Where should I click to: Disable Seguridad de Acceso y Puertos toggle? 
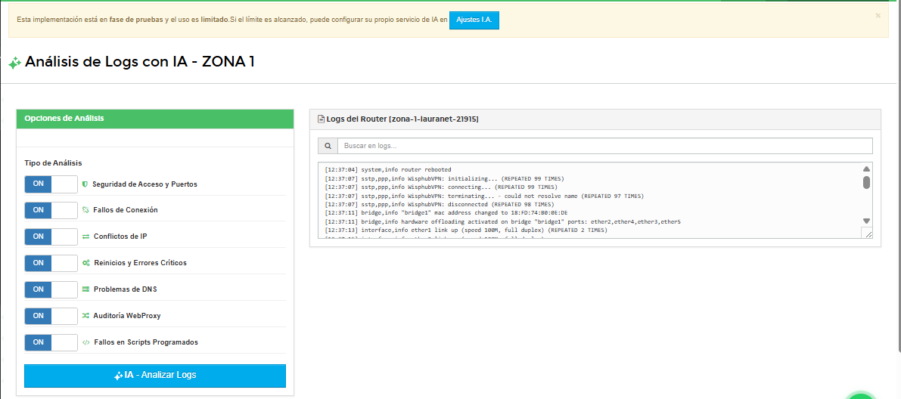pyautogui.click(x=51, y=184)
